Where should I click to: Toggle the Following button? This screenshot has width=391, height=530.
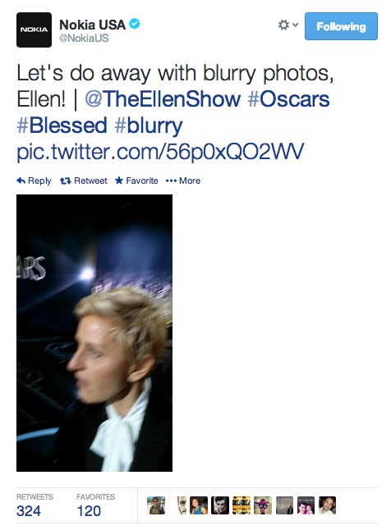(x=341, y=26)
